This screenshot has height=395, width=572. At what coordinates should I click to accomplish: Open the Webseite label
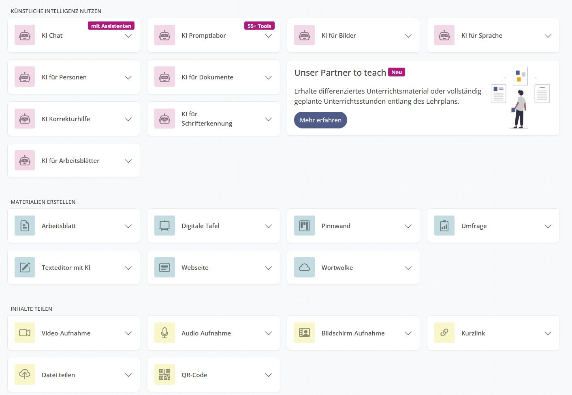coord(195,268)
